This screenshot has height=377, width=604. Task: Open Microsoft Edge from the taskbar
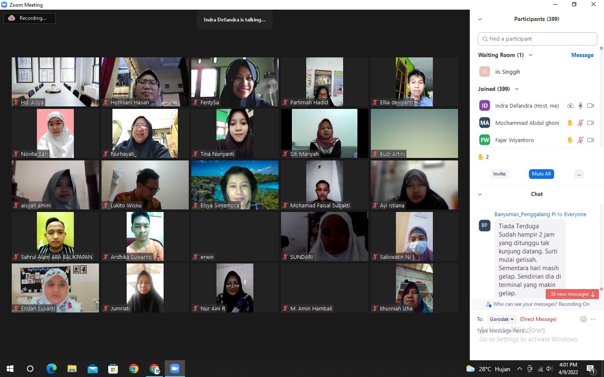51,369
